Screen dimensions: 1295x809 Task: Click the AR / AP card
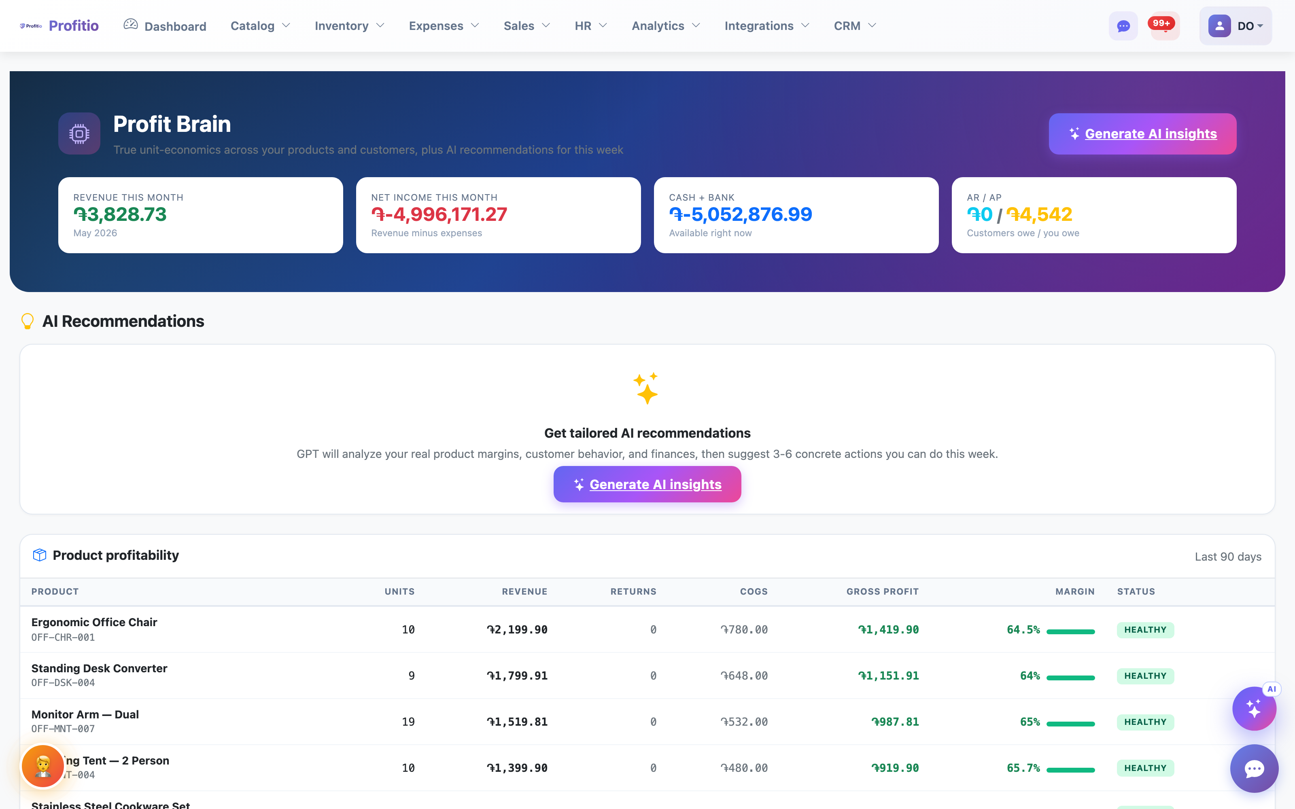(1094, 215)
